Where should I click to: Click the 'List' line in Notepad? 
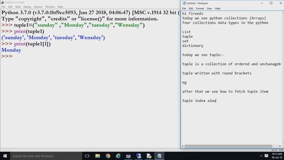pyautogui.click(x=186, y=32)
